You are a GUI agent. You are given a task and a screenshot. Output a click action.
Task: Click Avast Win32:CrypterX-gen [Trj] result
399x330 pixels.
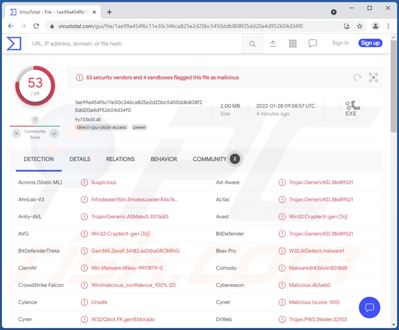[x=318, y=217]
